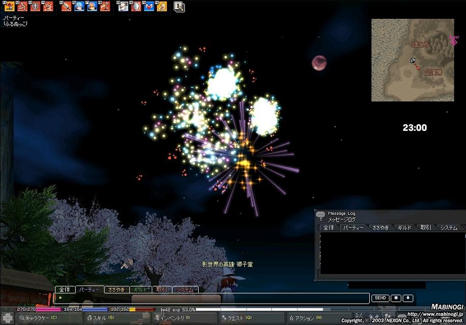The image size is (466, 325).
Task: Click the chat settings gear button
Action: coord(396,298)
